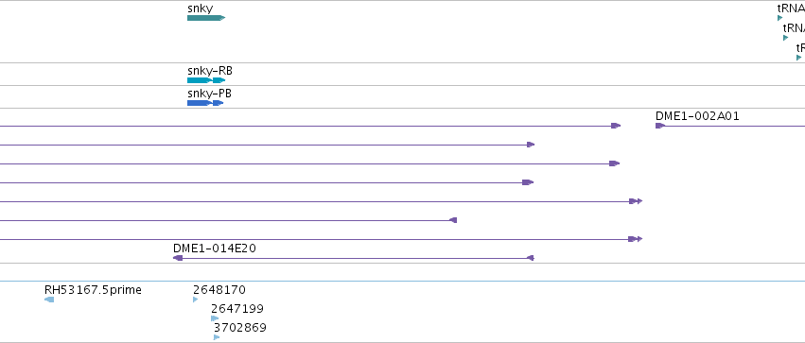
Task: Click the 2648170 label text
Action: 219,290
